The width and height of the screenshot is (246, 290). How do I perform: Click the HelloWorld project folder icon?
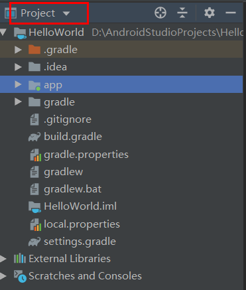click(20, 33)
